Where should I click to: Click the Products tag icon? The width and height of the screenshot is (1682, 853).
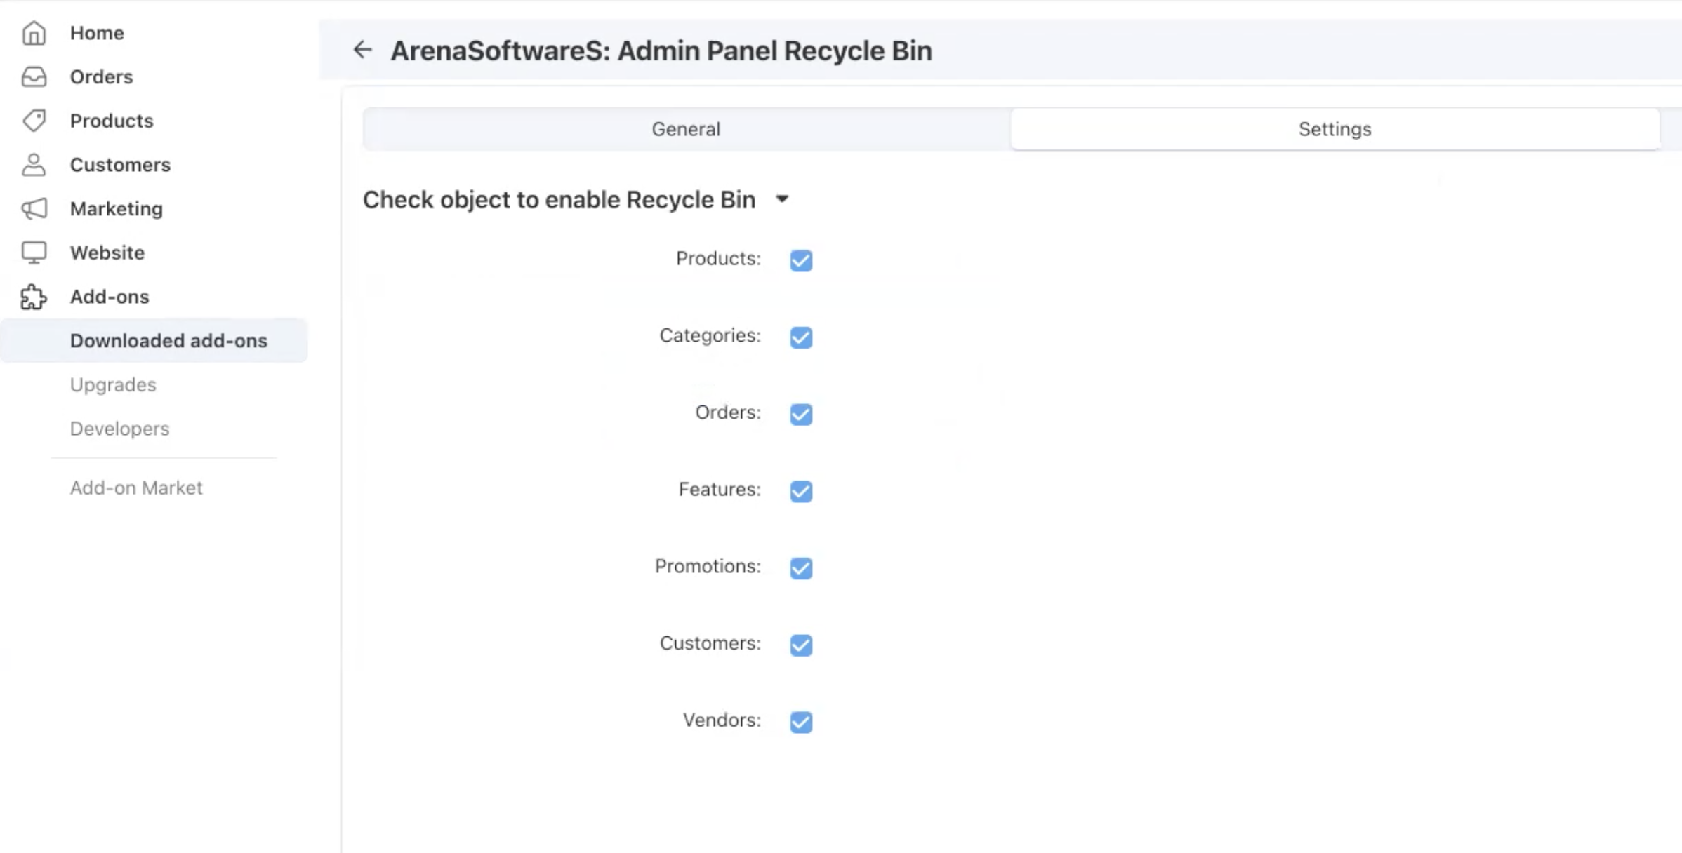tap(34, 121)
